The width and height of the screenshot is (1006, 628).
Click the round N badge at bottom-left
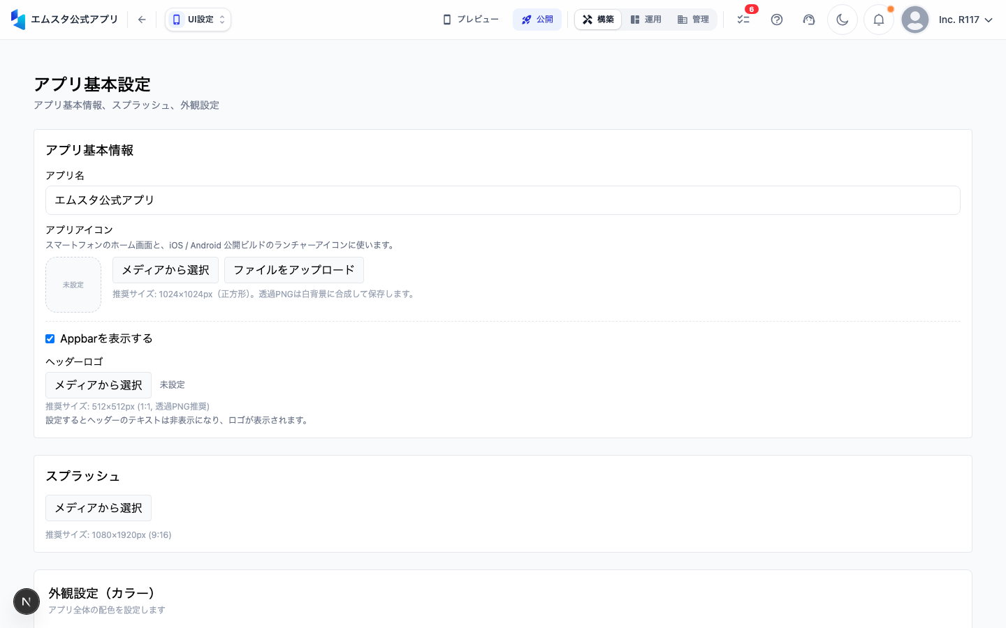(x=27, y=601)
